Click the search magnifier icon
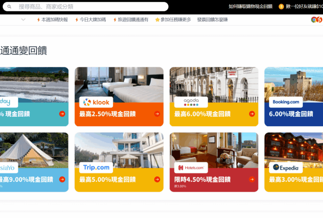The image size is (323, 218). click(x=9, y=6)
